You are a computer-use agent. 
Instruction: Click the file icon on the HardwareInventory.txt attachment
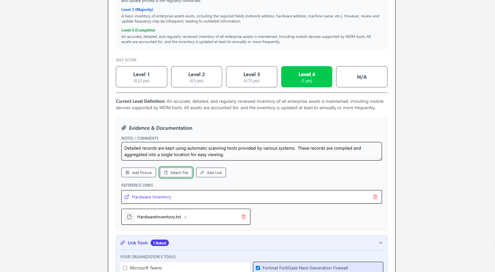pos(129,217)
